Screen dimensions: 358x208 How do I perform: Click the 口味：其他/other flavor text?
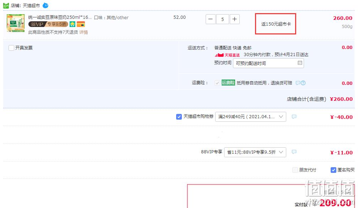[111, 17]
